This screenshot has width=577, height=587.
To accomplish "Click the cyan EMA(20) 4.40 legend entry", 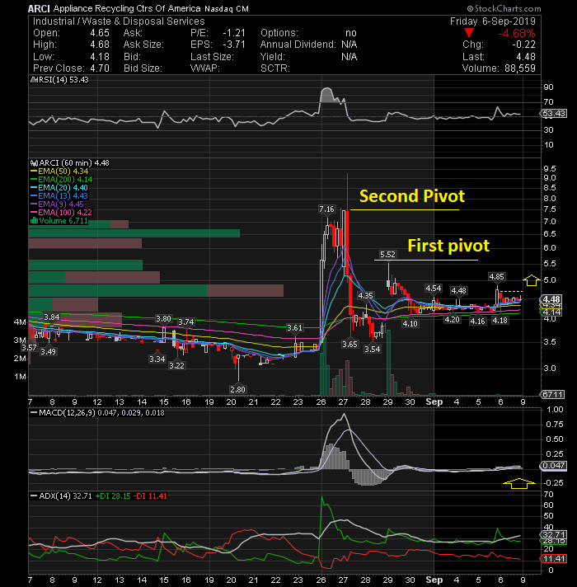I will coord(59,187).
